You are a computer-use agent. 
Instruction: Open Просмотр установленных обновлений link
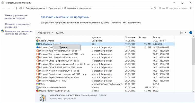tap(18, 26)
